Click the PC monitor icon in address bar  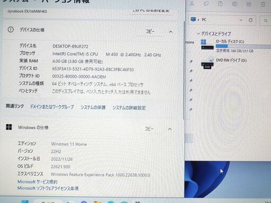pyautogui.click(x=193, y=19)
